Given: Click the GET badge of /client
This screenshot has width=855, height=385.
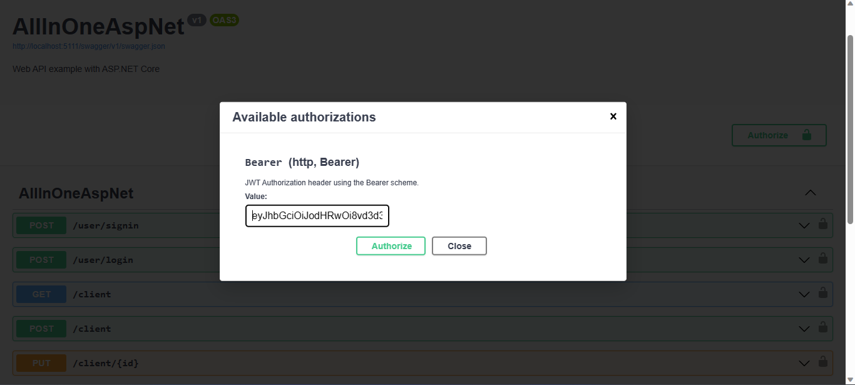Looking at the screenshot, I should pyautogui.click(x=41, y=294).
